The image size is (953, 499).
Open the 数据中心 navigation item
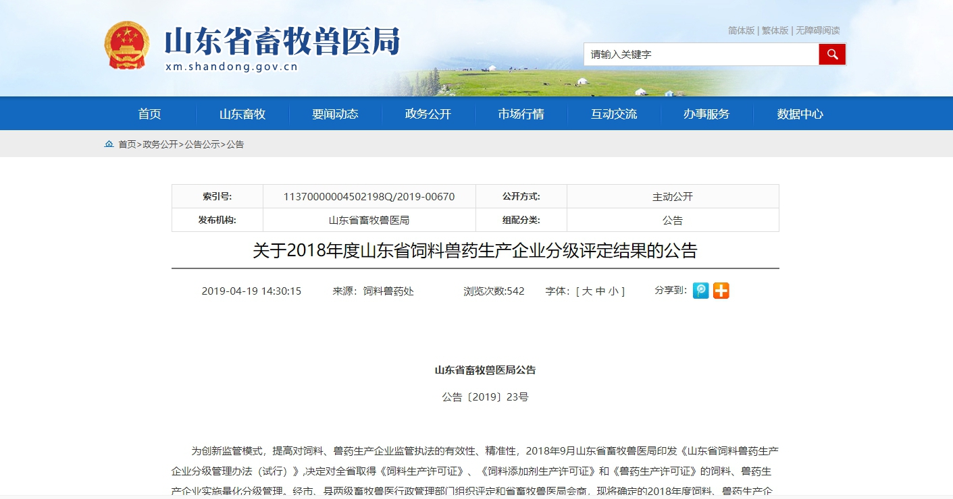click(800, 114)
